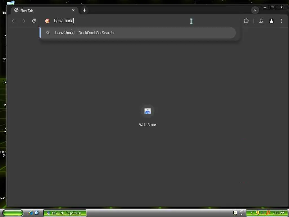Viewport: 289px width, 217px height.
Task: Minimize the Supermium window
Action: pyautogui.click(x=265, y=7)
